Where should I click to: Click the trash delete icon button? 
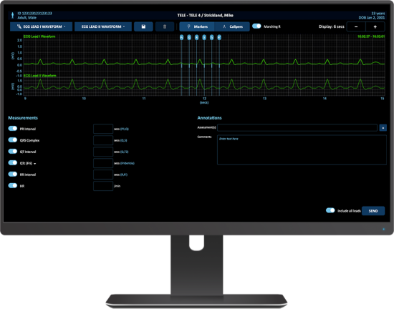click(x=165, y=26)
